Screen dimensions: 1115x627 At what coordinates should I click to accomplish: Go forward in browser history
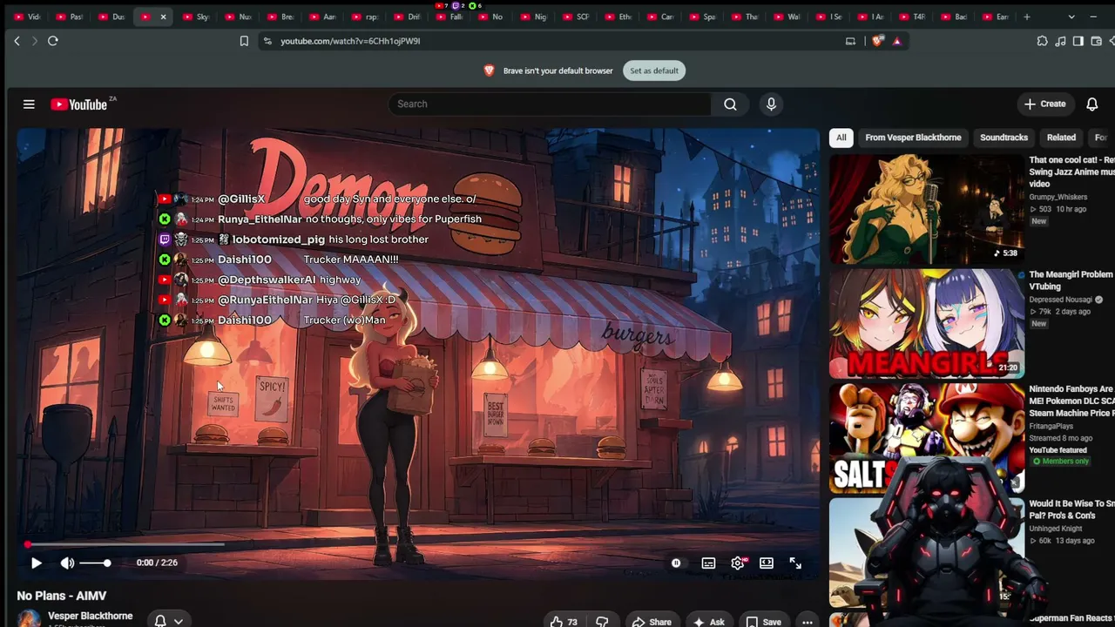pyautogui.click(x=35, y=41)
